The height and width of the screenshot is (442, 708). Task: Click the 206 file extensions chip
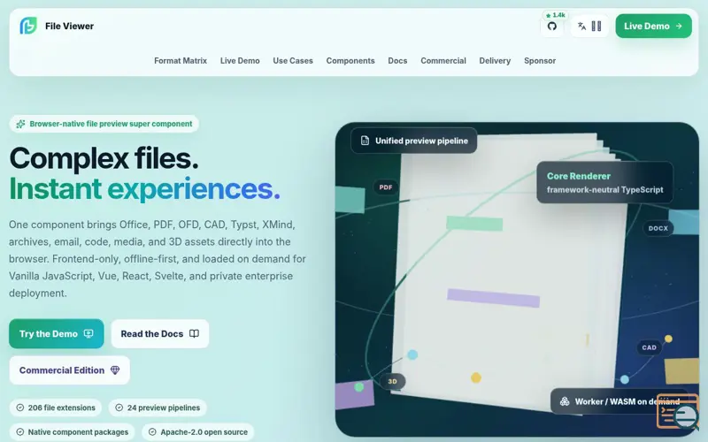click(x=56, y=408)
